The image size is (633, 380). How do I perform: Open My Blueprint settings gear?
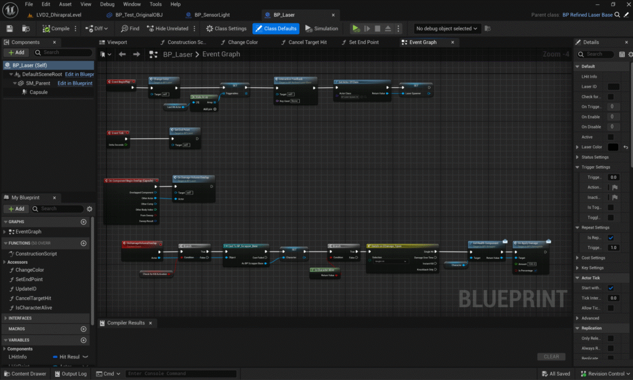pyautogui.click(x=89, y=209)
